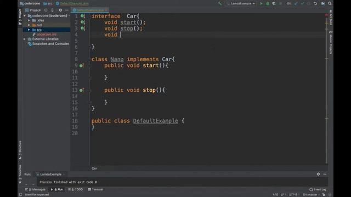Click the Revert undo arrow icon
The height and width of the screenshot is (197, 351).
tap(315, 4)
